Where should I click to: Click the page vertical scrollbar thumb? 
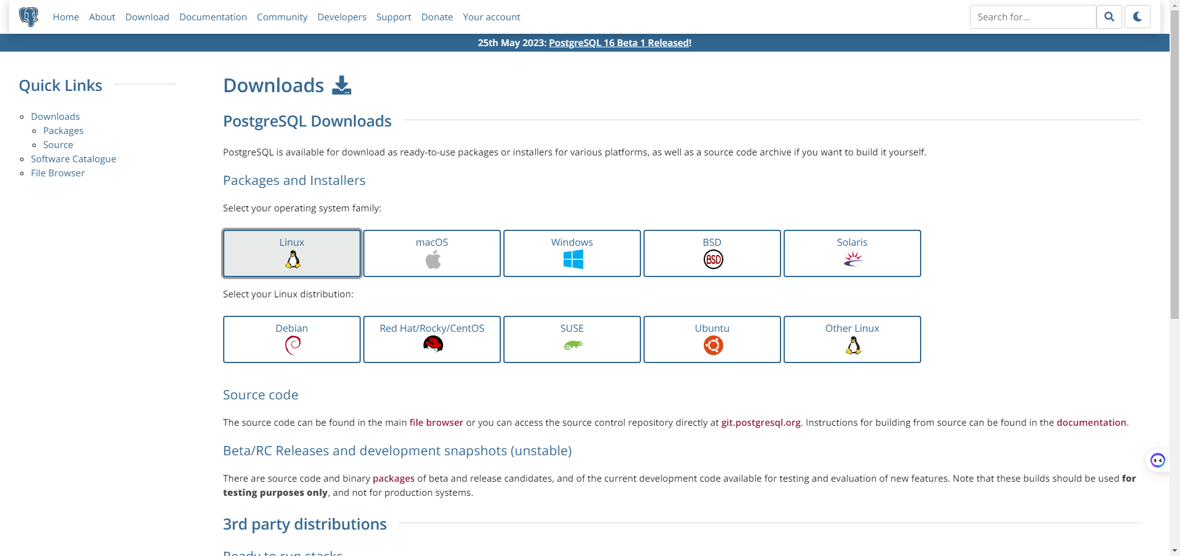(x=1174, y=165)
